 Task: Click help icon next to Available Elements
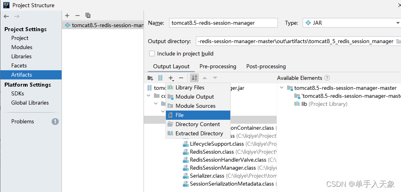tap(327, 78)
